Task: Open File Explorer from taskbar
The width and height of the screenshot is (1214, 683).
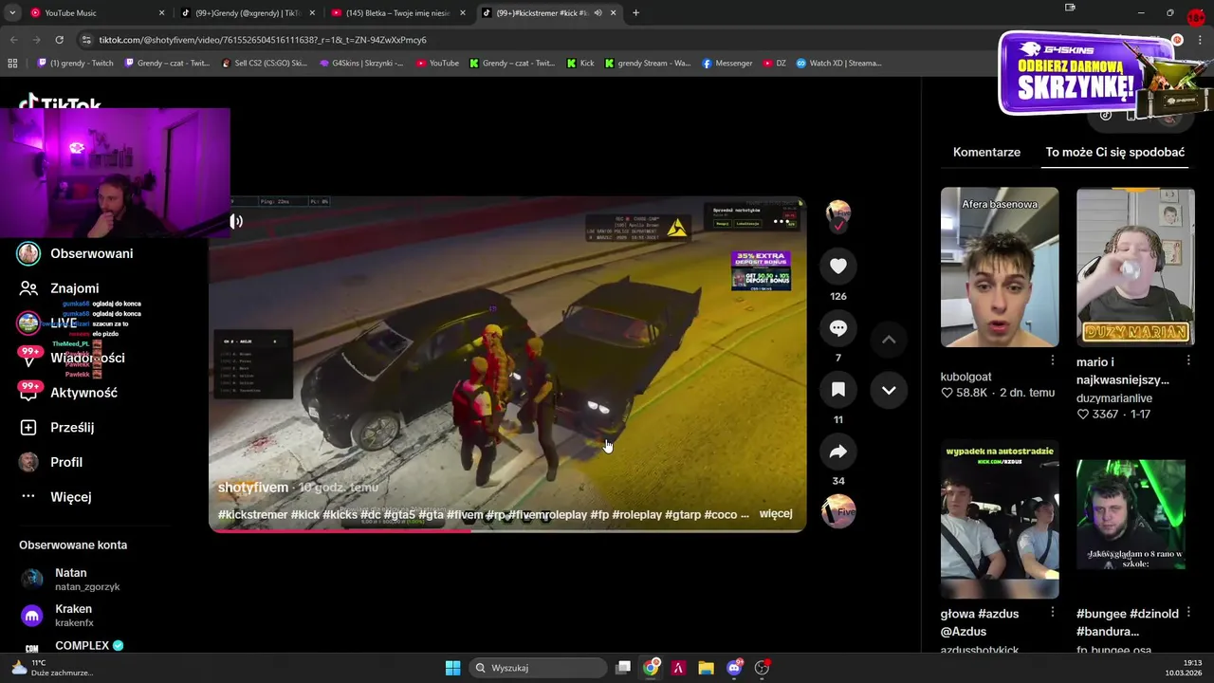Action: pyautogui.click(x=706, y=668)
